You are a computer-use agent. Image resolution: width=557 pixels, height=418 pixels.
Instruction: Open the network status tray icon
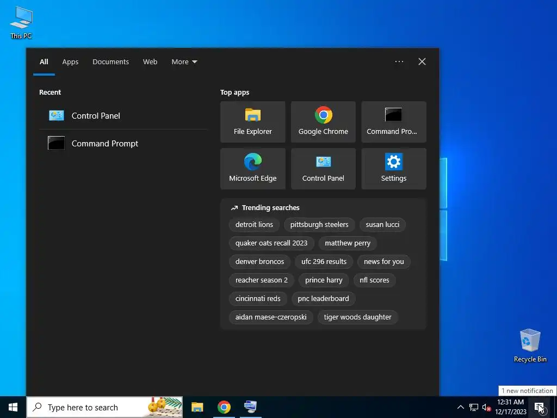click(474, 407)
